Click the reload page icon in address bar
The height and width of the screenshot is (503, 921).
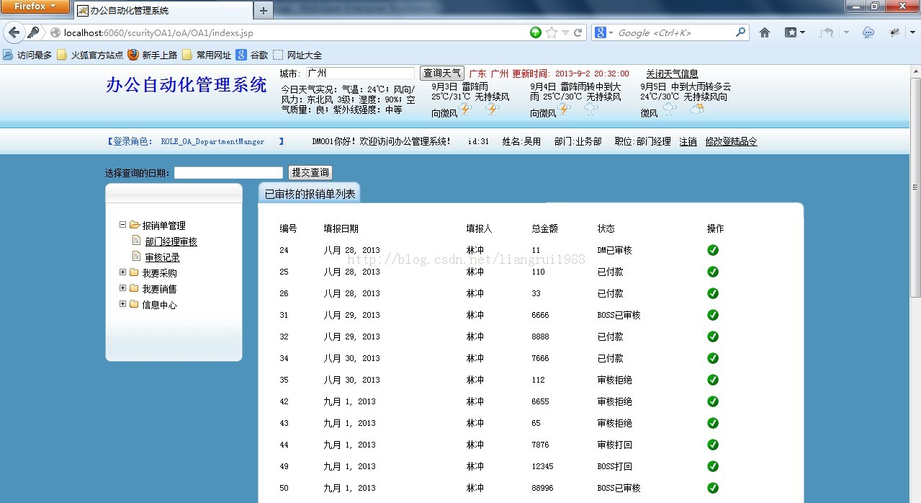578,32
